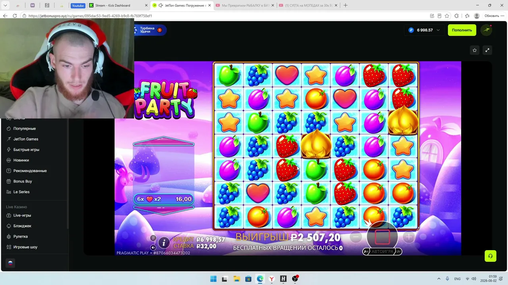This screenshot has width=508, height=285.
Task: Open Игровые шоу in the sidebar
Action: coord(25,247)
